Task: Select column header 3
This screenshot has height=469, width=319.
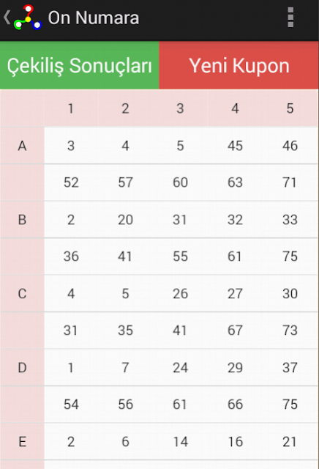Action: pos(180,108)
